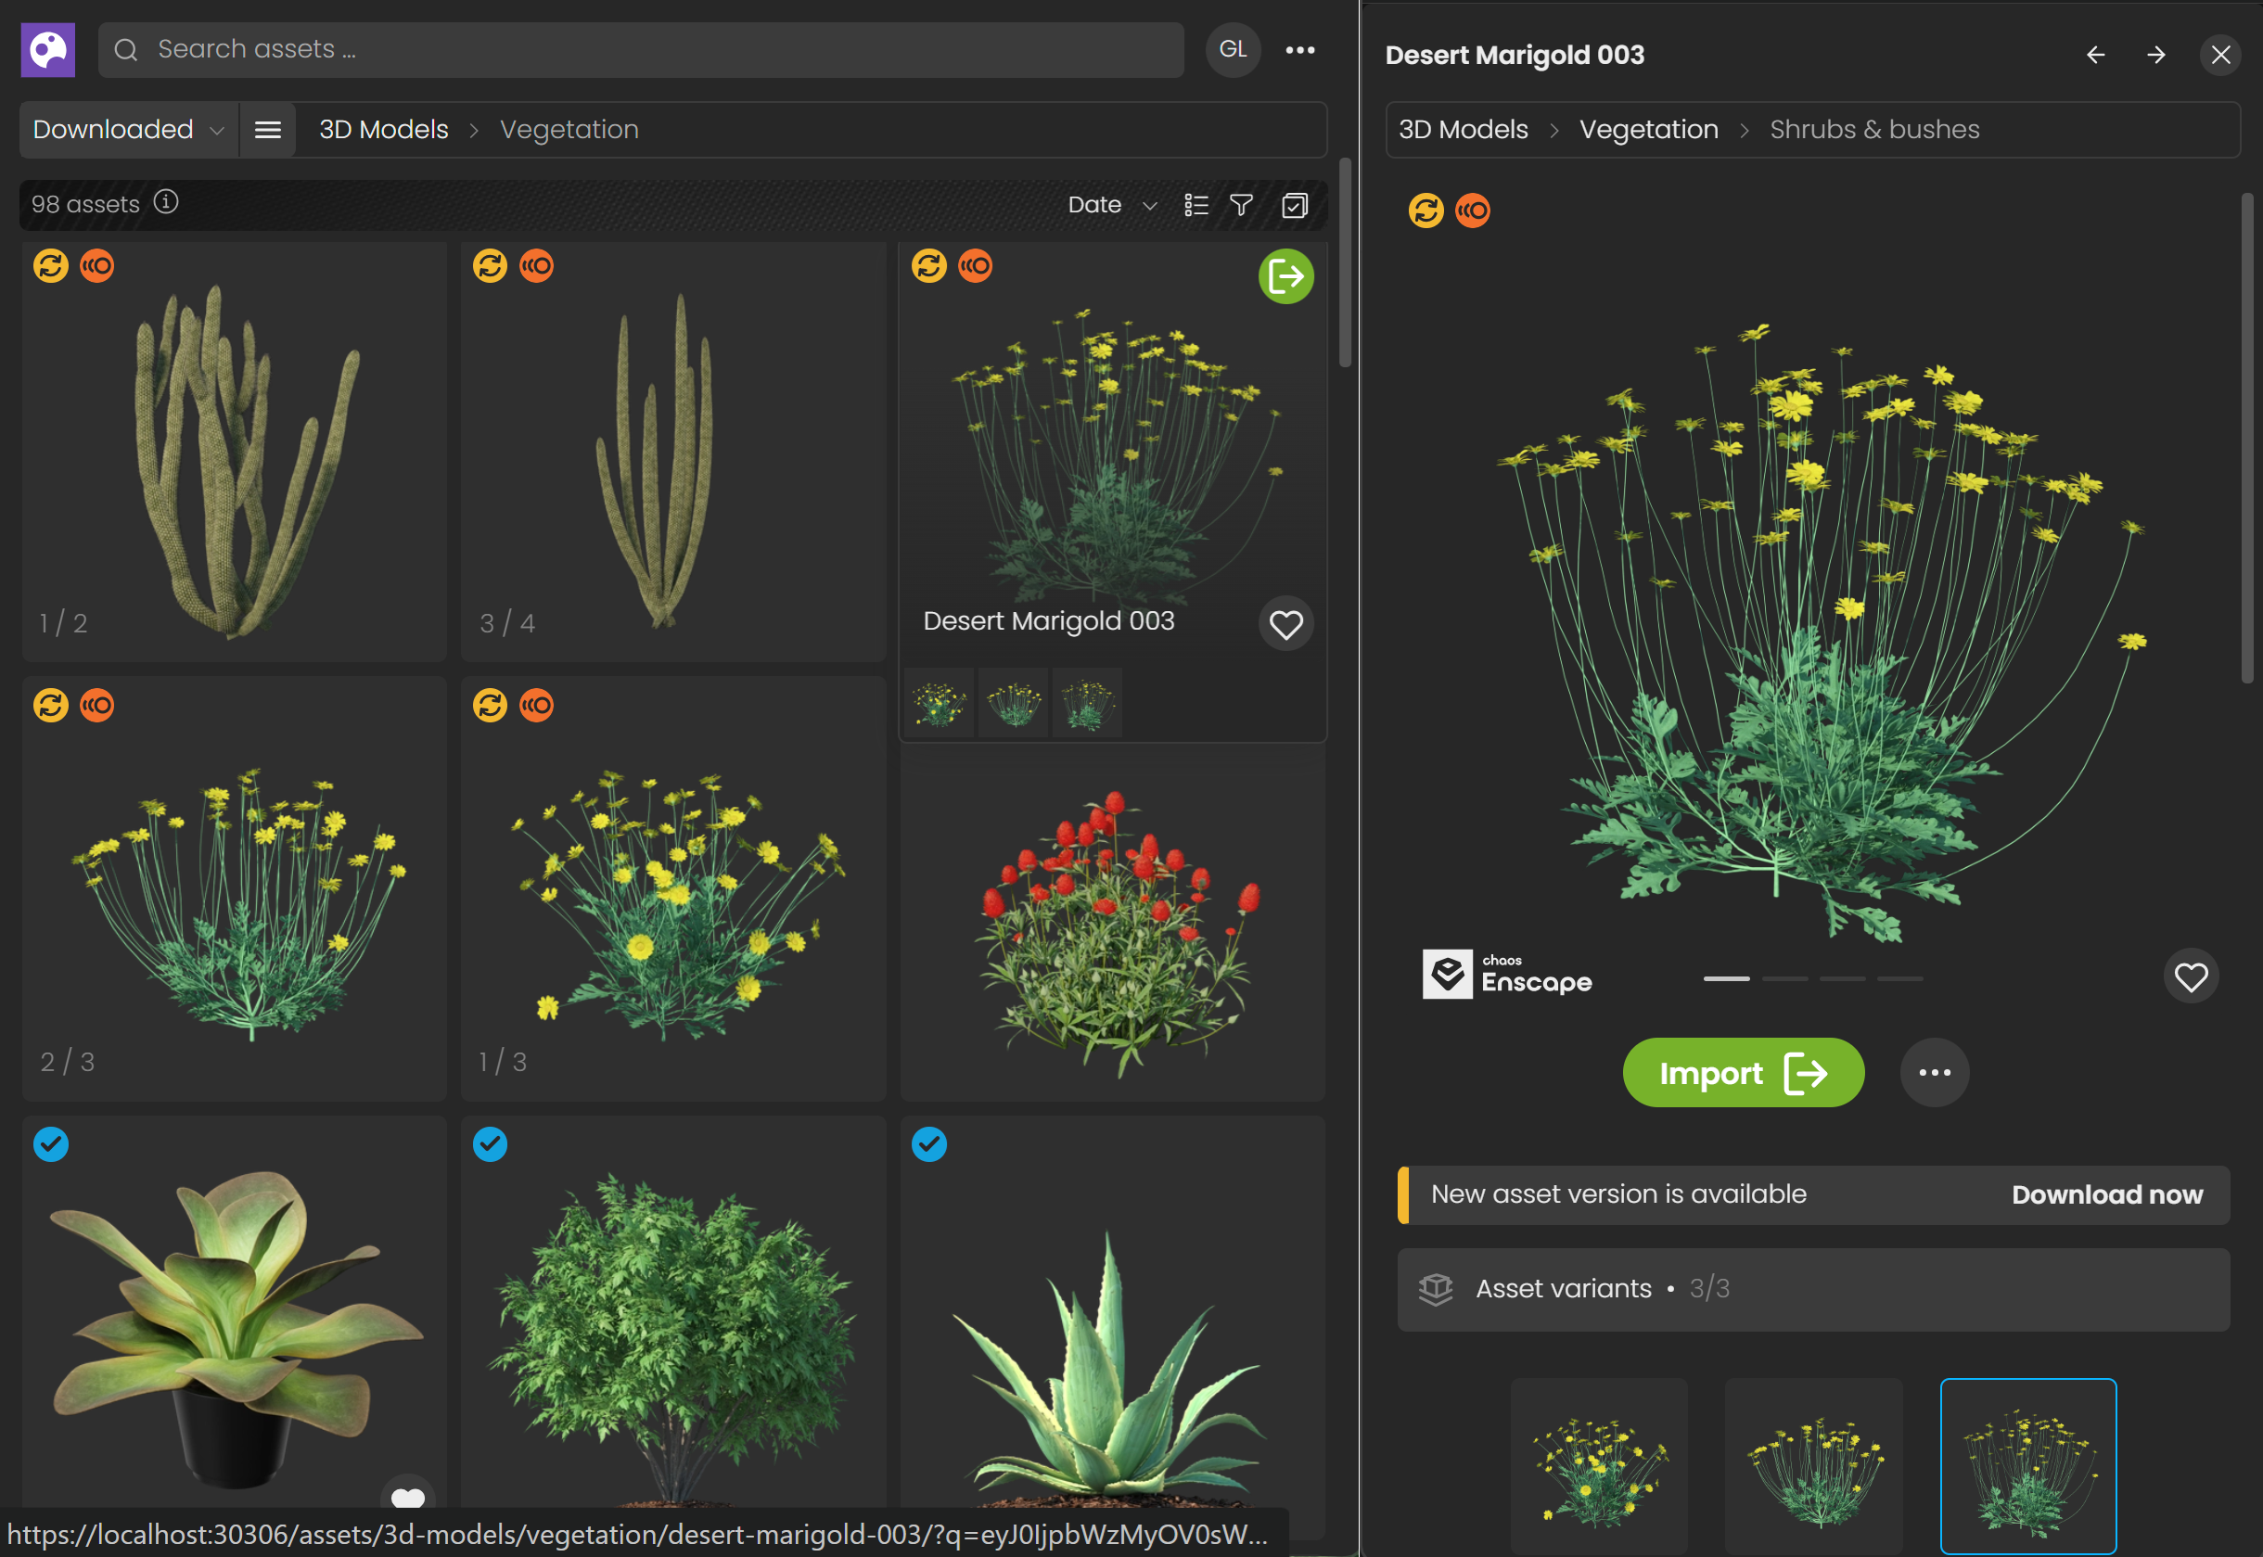Open marigold asset labeled 1 / 3

pos(673,888)
